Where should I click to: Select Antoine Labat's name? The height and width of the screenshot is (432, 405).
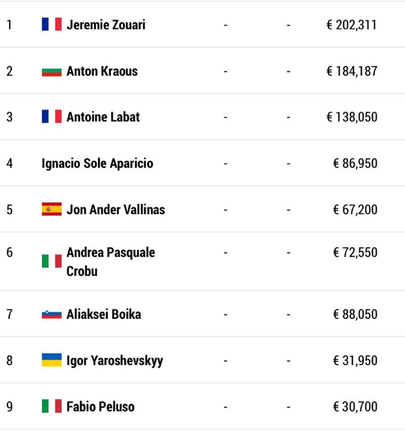103,117
